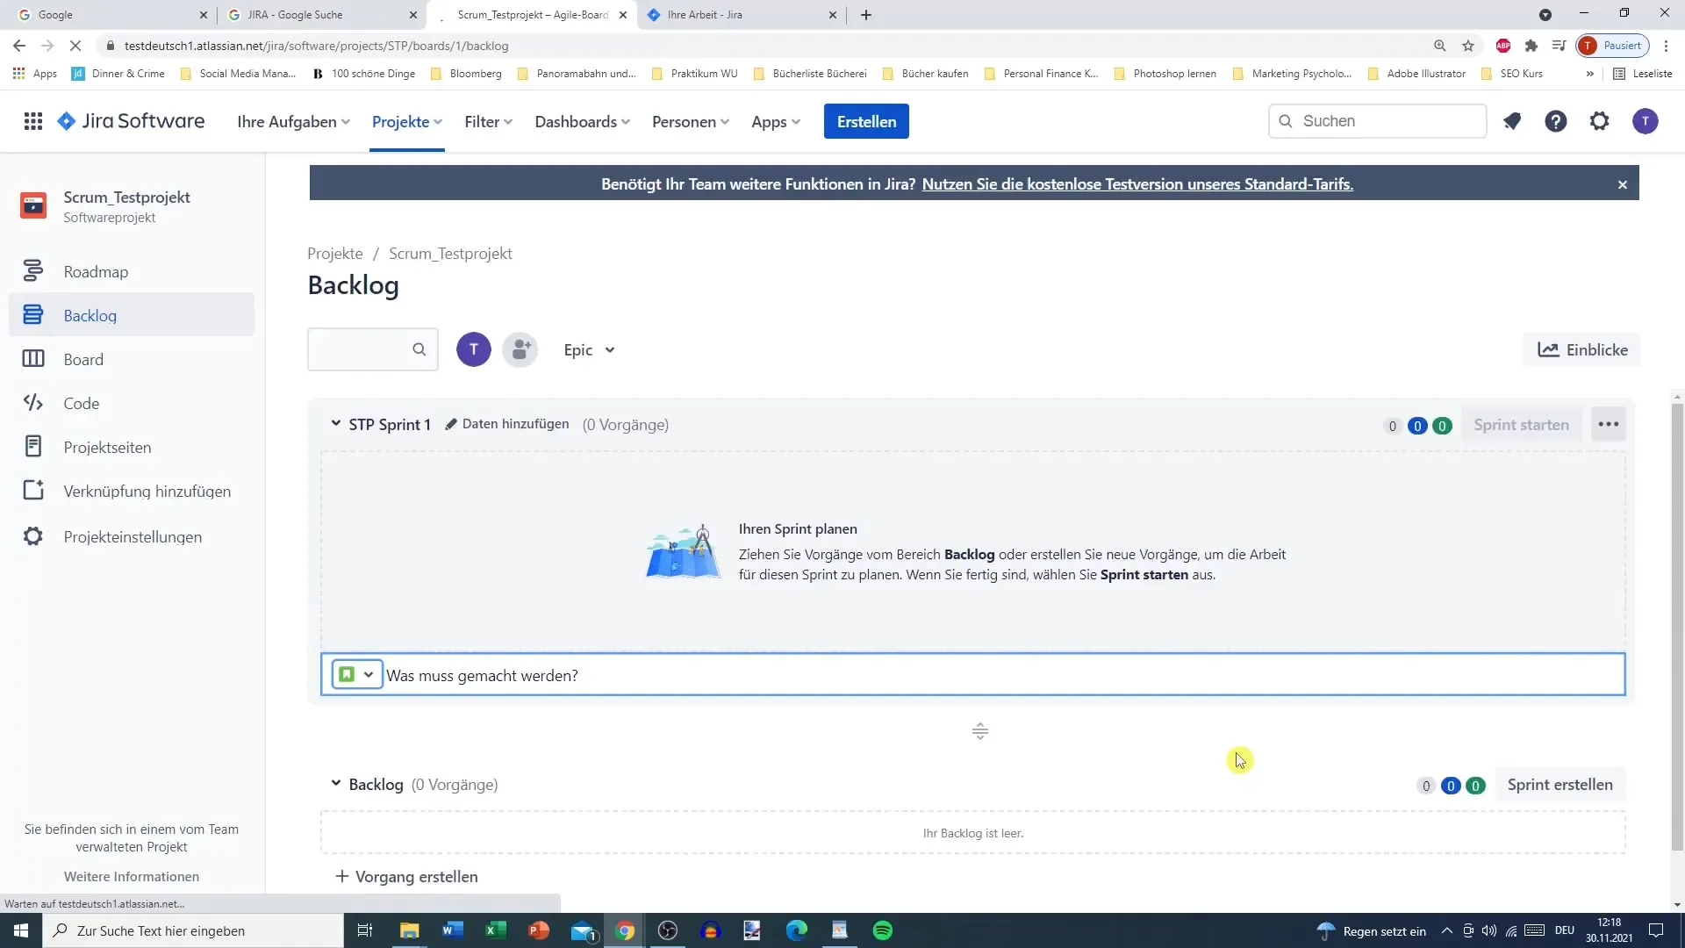The height and width of the screenshot is (948, 1685).
Task: Click the add people avatar icon
Action: click(x=520, y=349)
